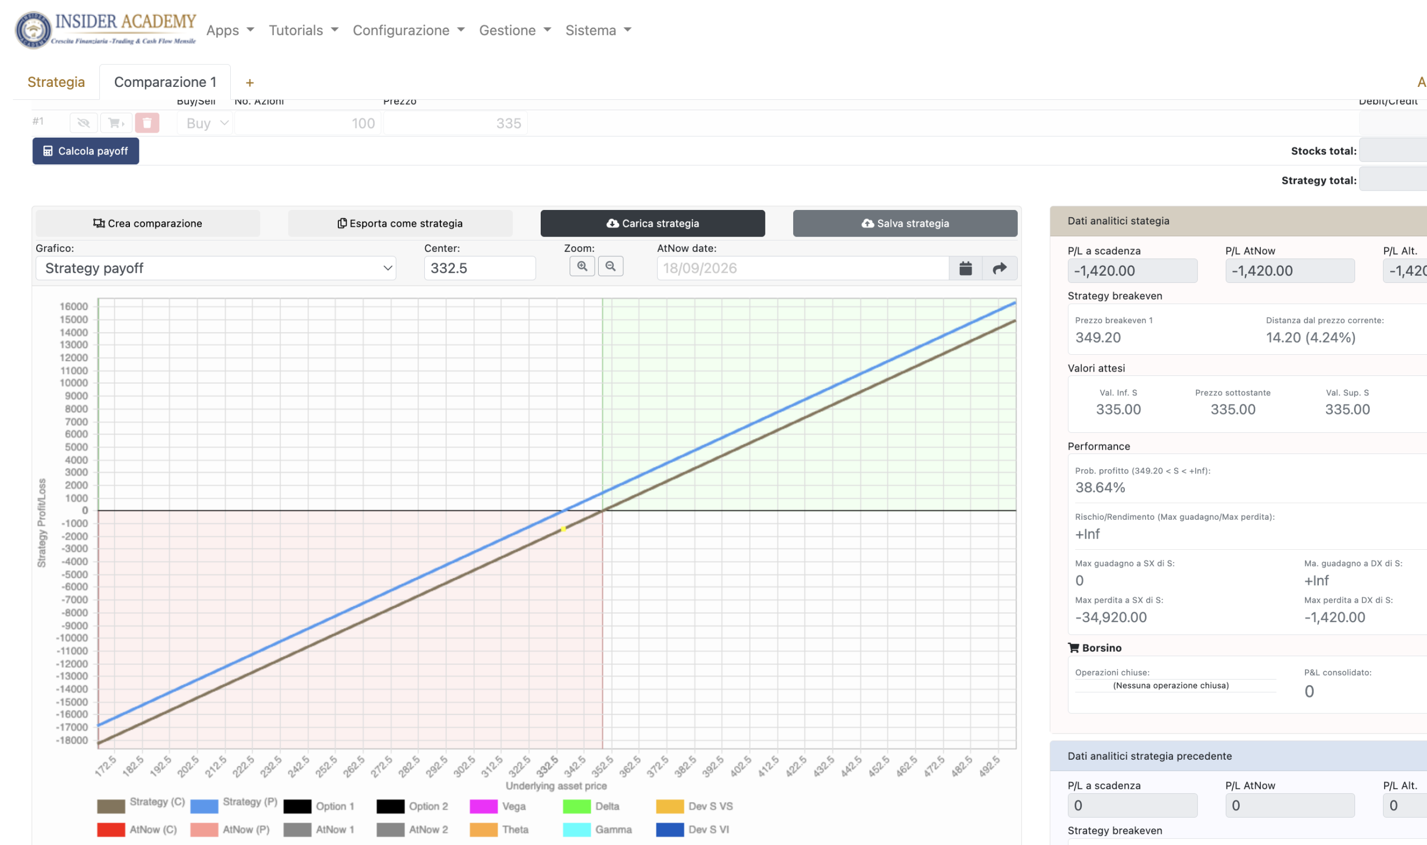Viewport: 1427px width, 845px height.
Task: Toggle Theta legend series
Action: pyautogui.click(x=499, y=829)
